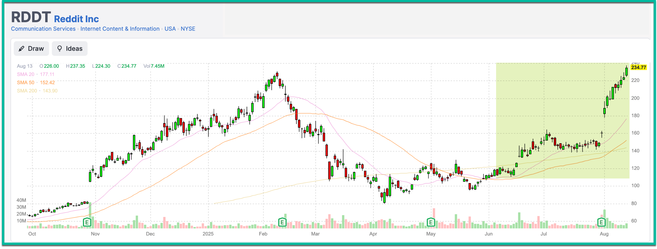Click the Aug label on time axis
Viewport: 657px width, 249px height.
click(x=604, y=234)
